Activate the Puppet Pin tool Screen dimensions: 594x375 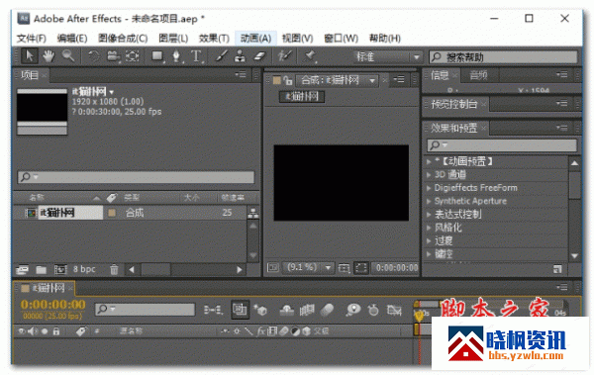(x=310, y=56)
